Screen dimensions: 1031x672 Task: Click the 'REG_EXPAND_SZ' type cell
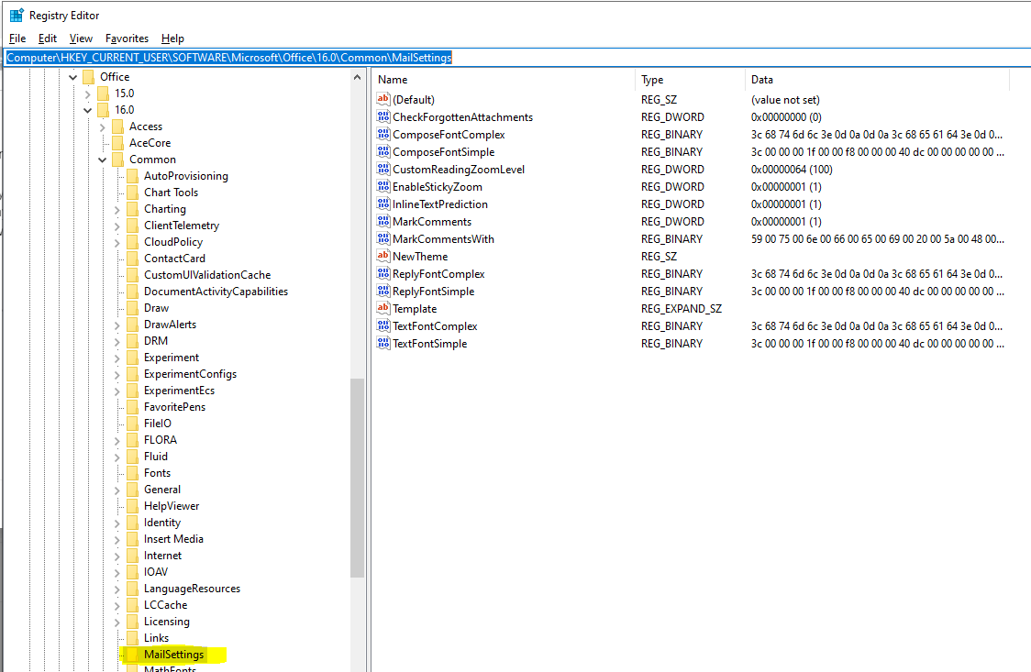tap(682, 309)
